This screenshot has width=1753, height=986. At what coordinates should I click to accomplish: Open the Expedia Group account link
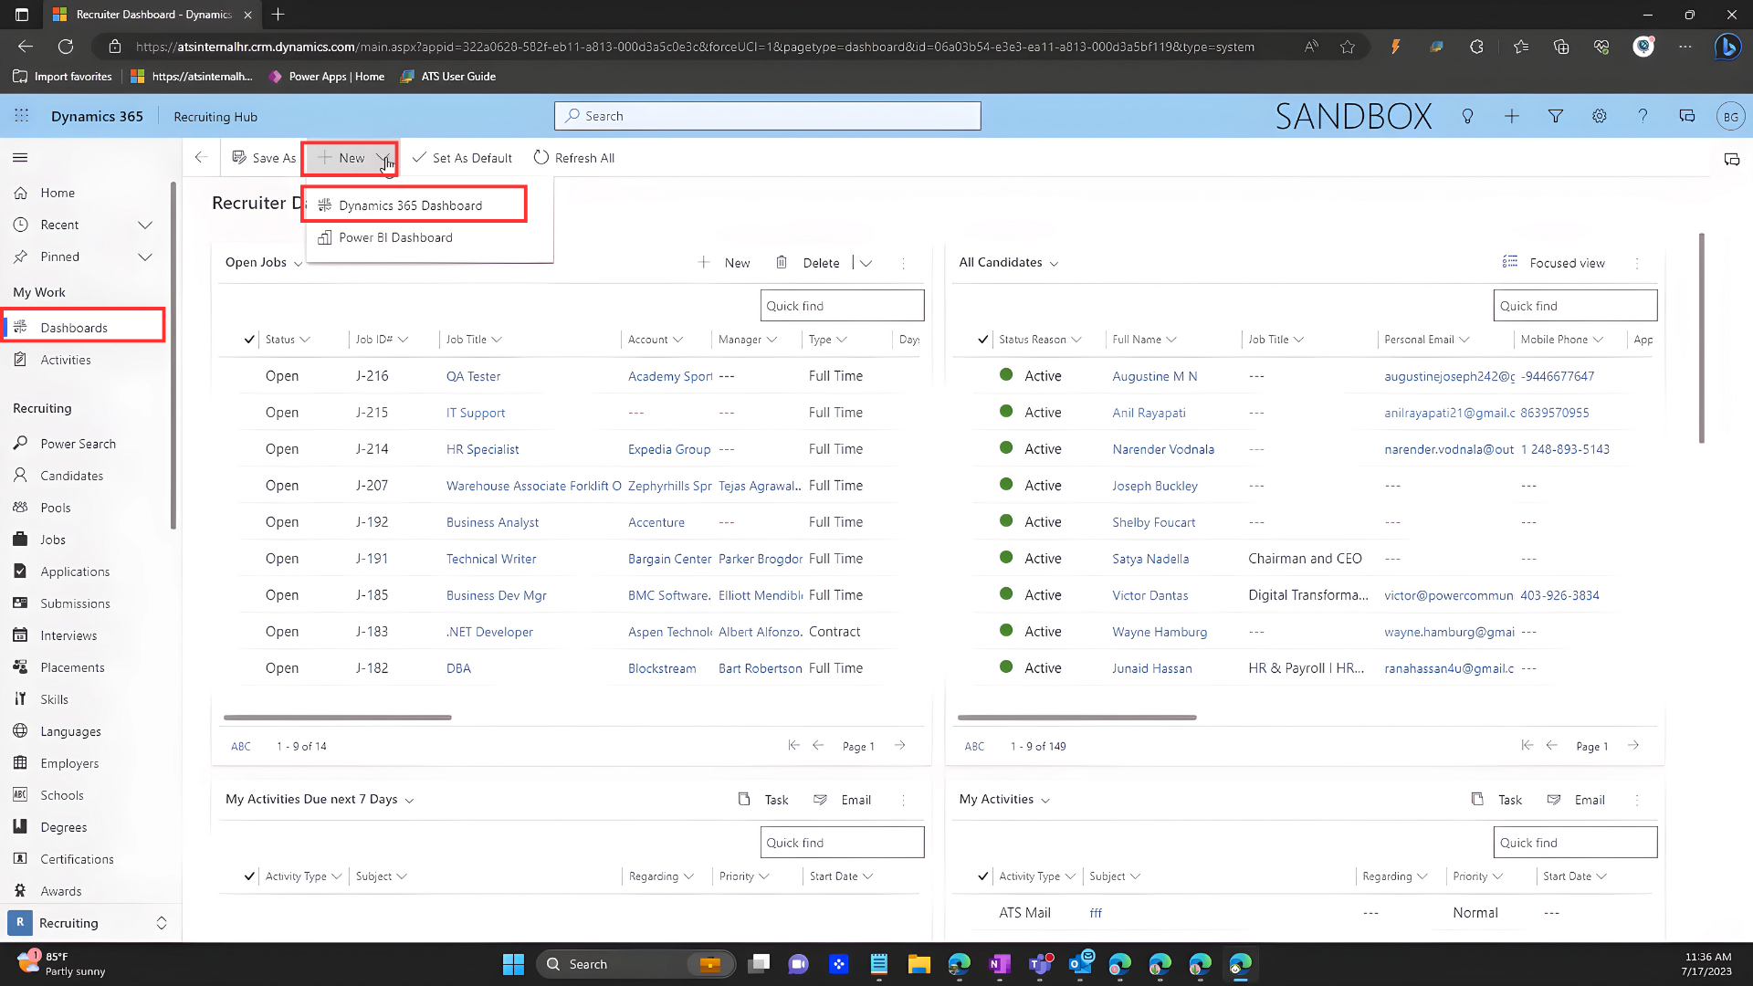669,449
